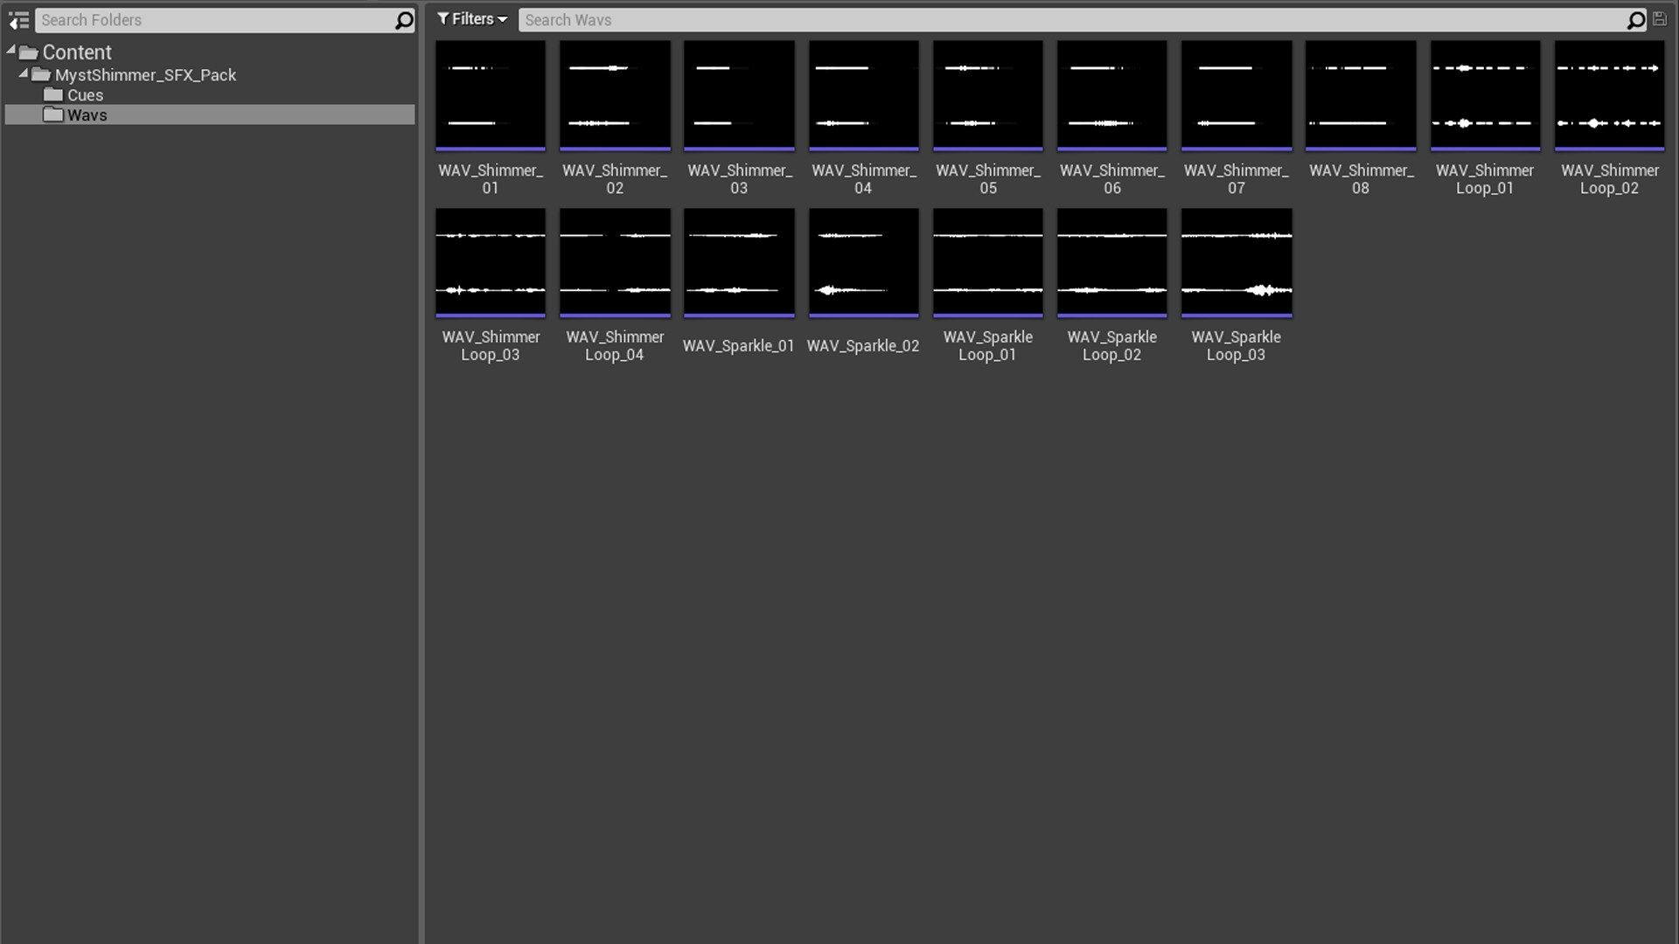Click the Wavs search magnifier icon
The width and height of the screenshot is (1679, 944).
(x=1635, y=20)
